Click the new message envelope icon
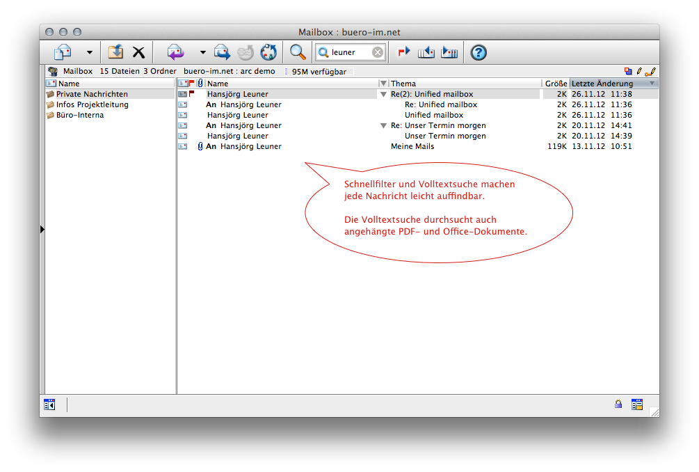Viewport: 699px width, 472px height. (x=63, y=52)
